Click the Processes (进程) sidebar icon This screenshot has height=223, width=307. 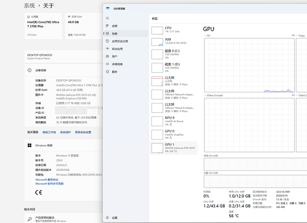[x=107, y=26]
